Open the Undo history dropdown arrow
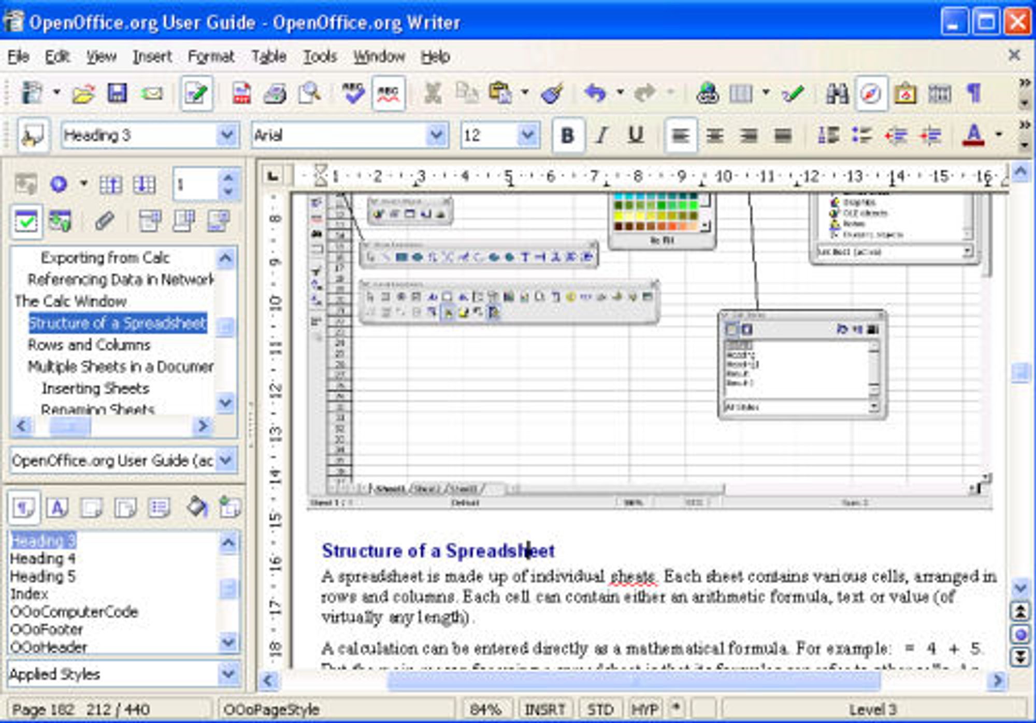1036x723 pixels. point(620,93)
